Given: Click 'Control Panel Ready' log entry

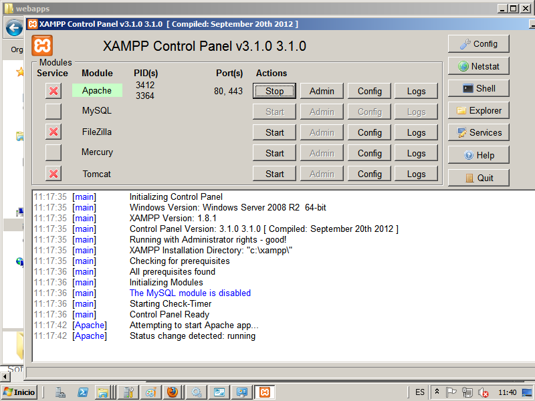Looking at the screenshot, I should 169,314.
